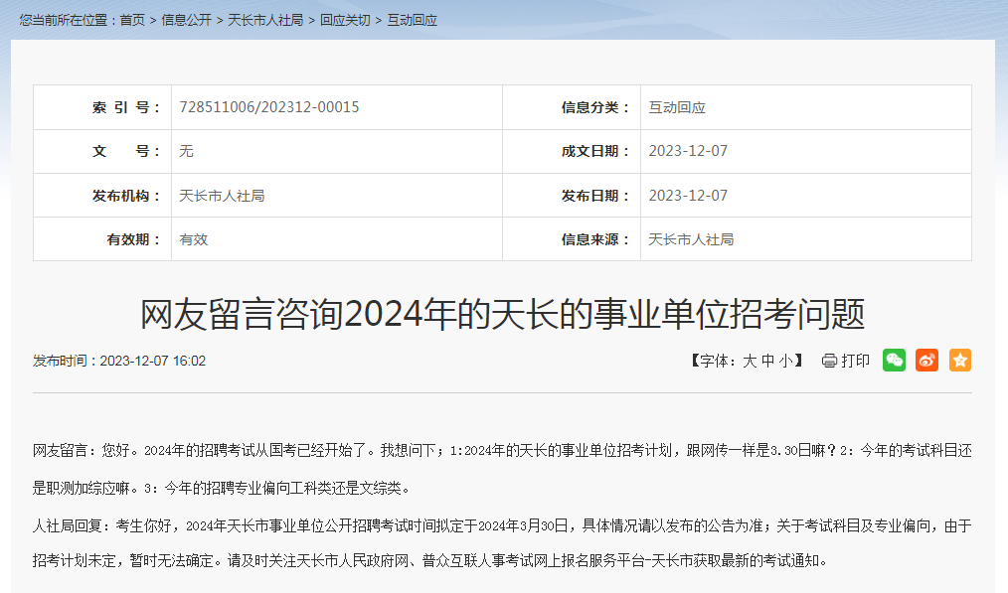
Task: Click the article title about 2024 招考问题
Action: point(504,311)
